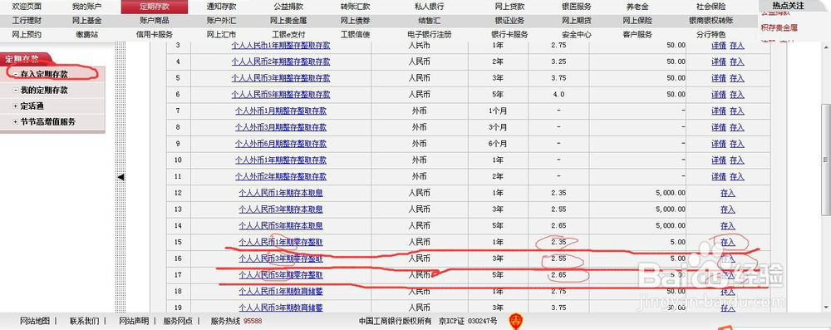Open 网上贷款 menu item

[510, 7]
